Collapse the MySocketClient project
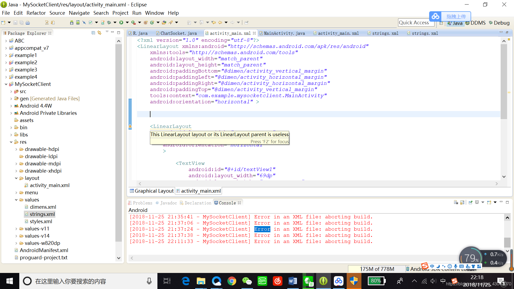This screenshot has height=289, width=514. pyautogui.click(x=6, y=84)
